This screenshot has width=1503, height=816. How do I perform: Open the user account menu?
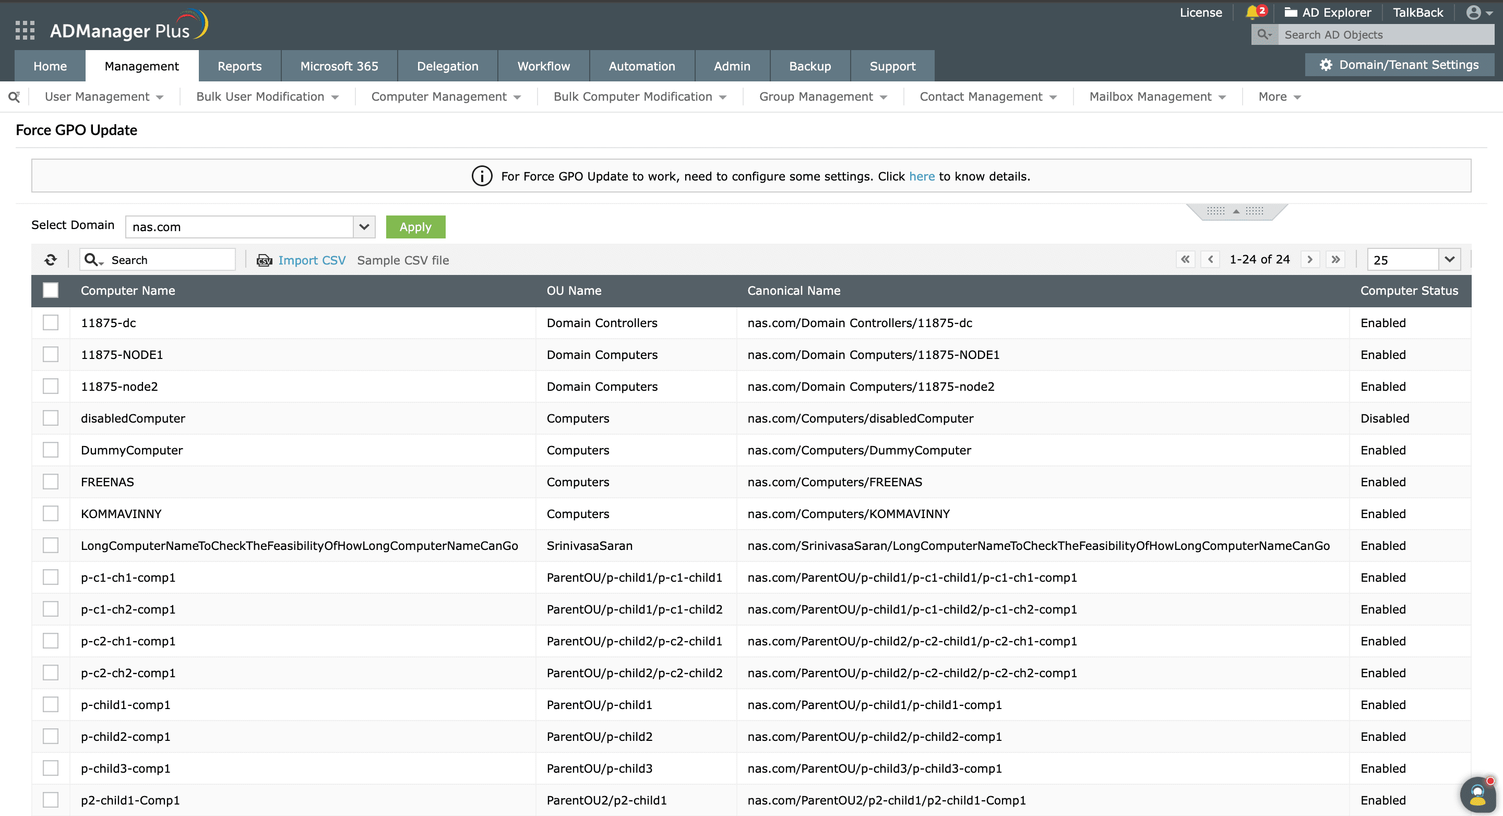coord(1474,12)
